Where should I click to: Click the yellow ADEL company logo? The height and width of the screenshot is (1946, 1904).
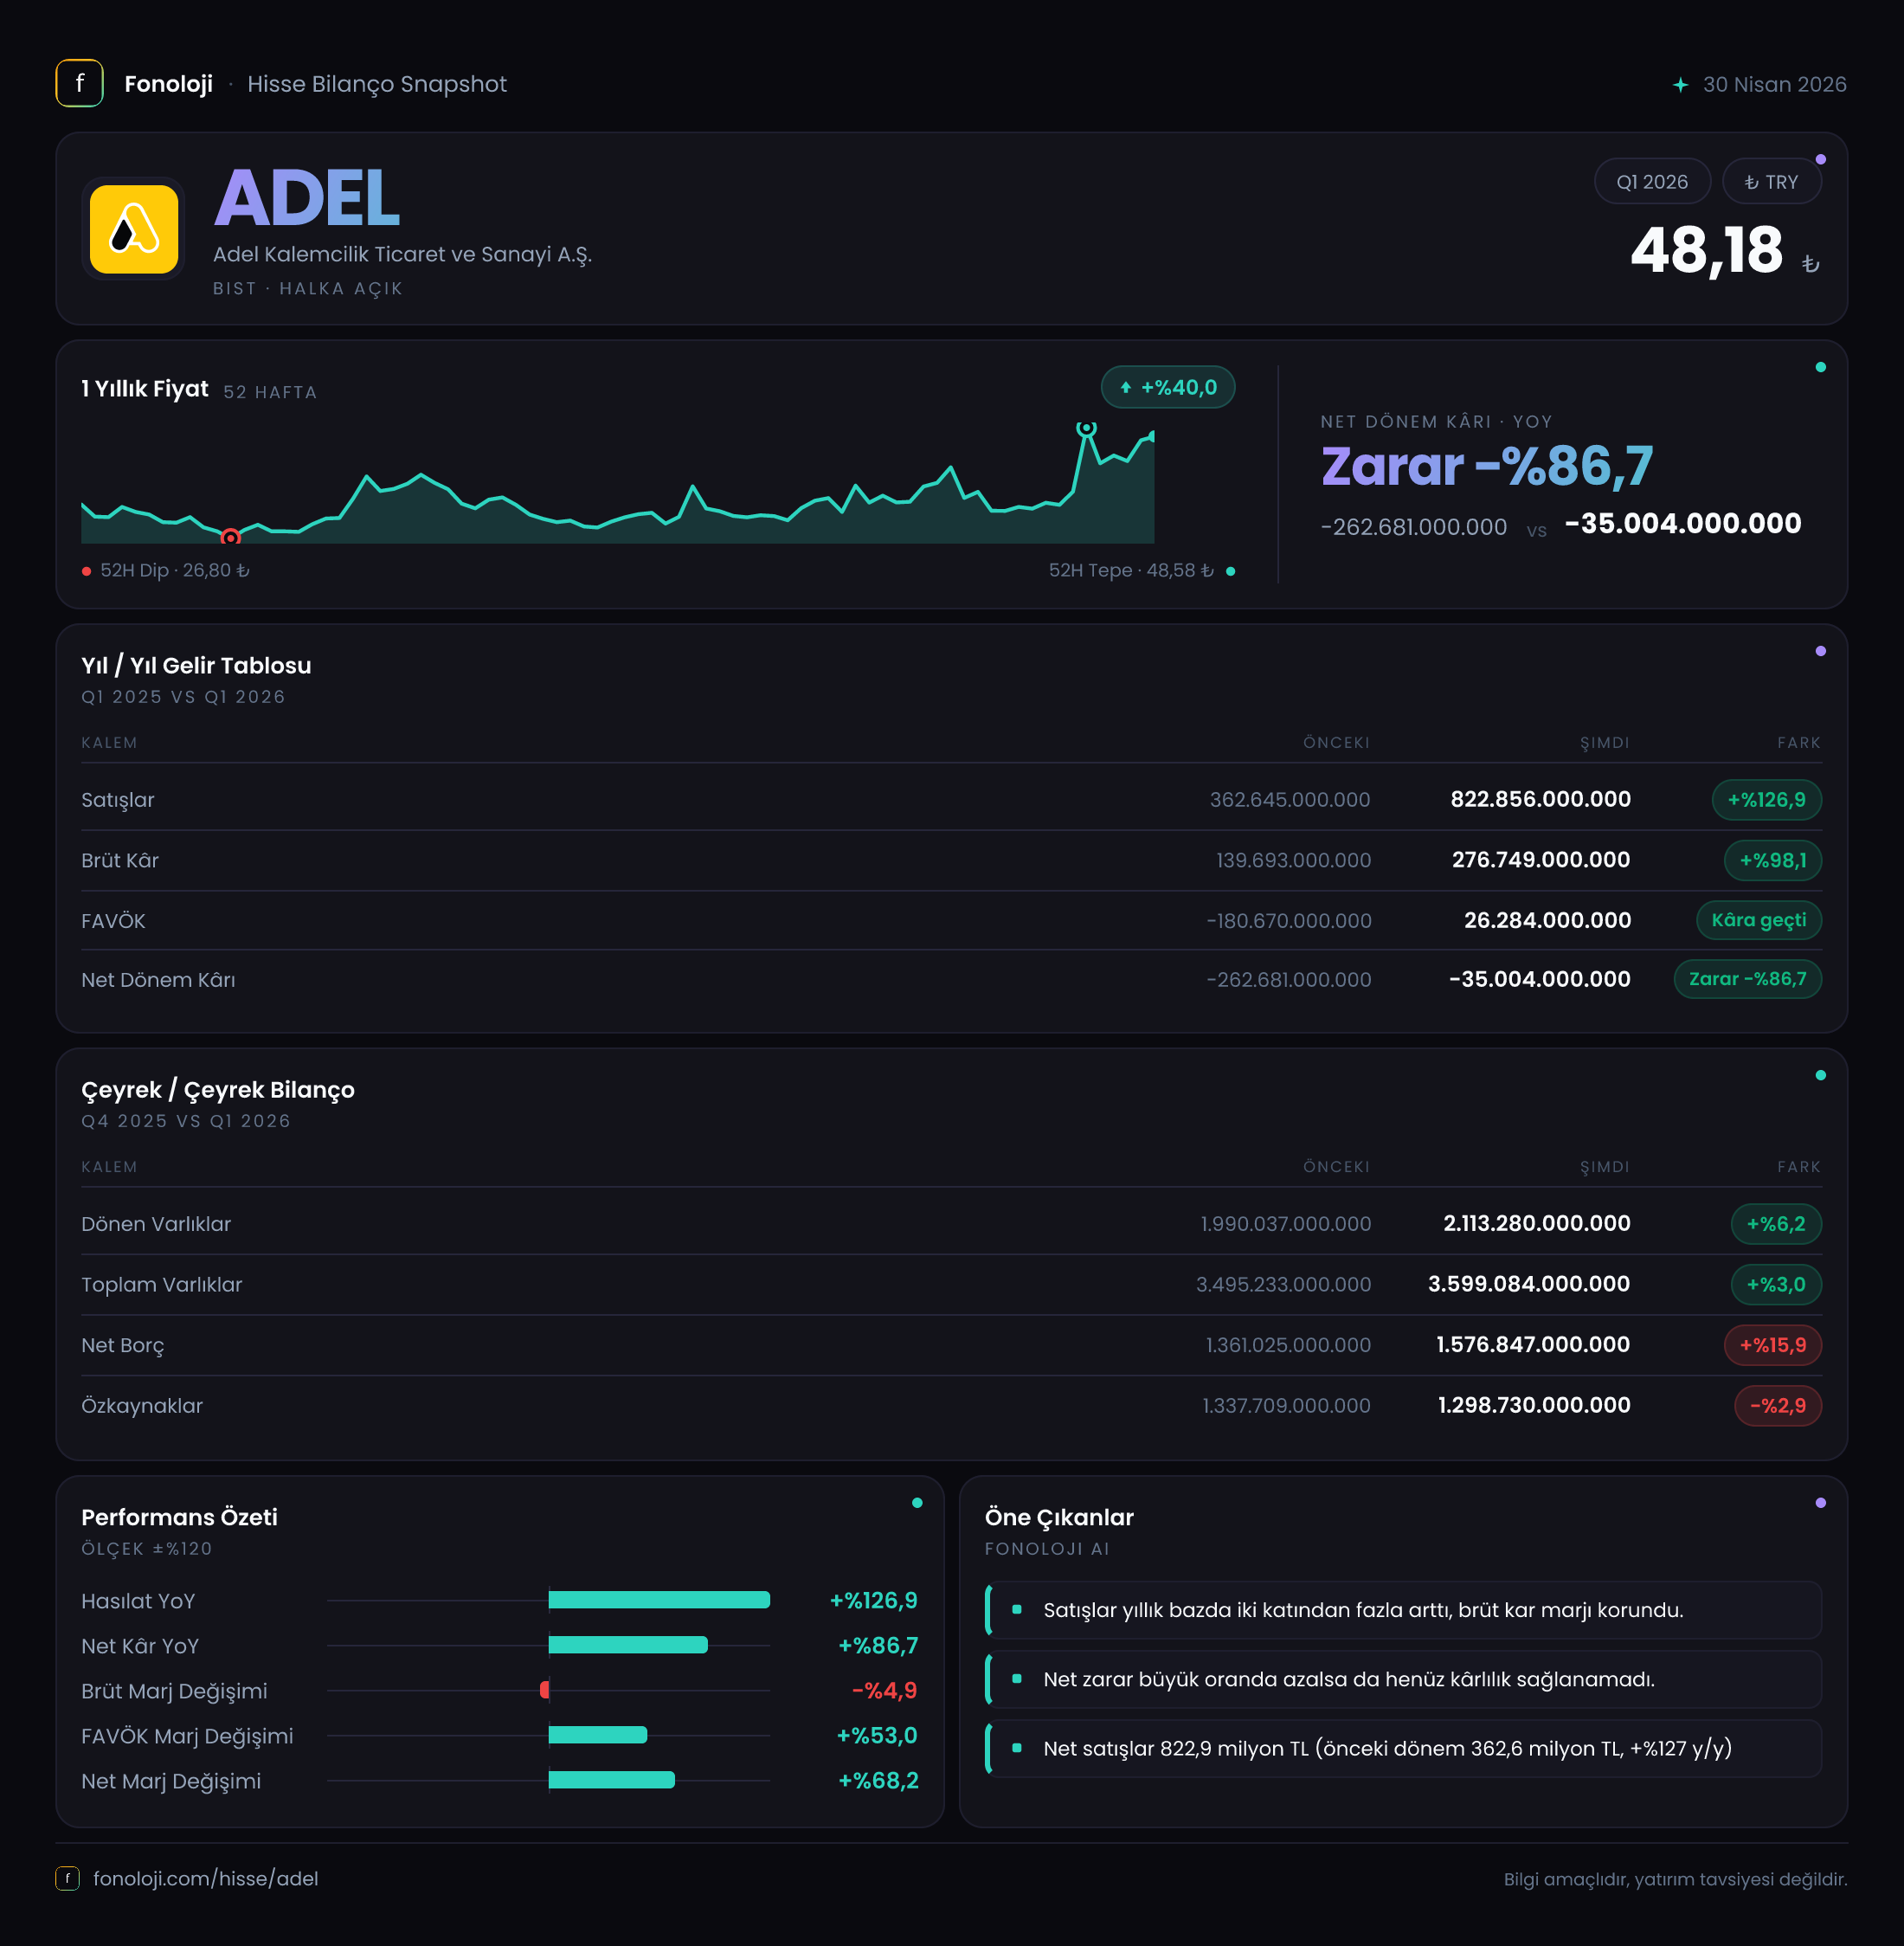[x=134, y=229]
